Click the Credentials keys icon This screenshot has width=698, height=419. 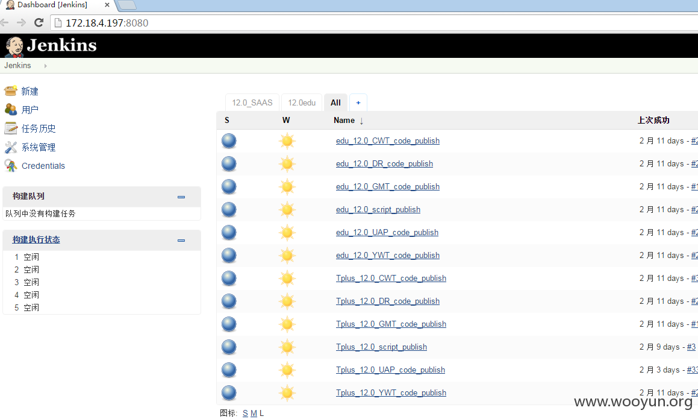click(x=11, y=166)
